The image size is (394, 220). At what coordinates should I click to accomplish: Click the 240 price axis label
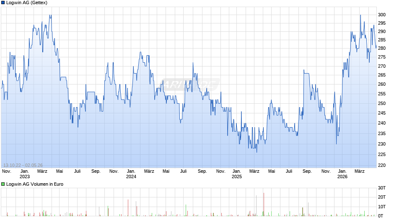tap(382, 123)
